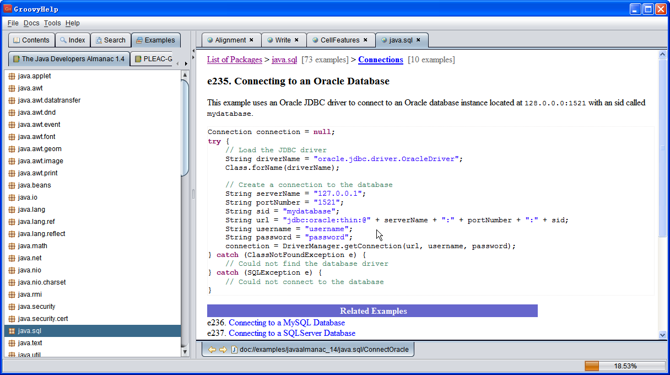Expand left panel using divider right arrow

(x=193, y=57)
